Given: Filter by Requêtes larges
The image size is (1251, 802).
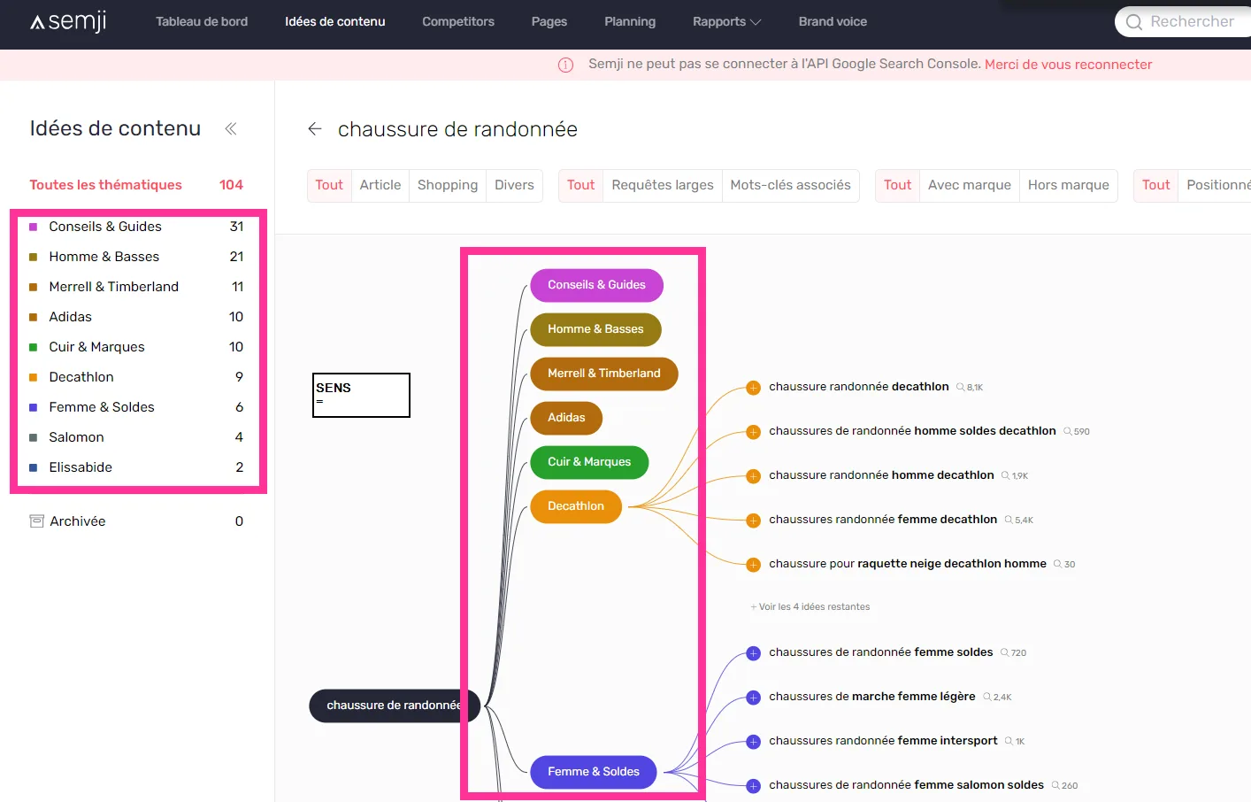Looking at the screenshot, I should pyautogui.click(x=663, y=185).
